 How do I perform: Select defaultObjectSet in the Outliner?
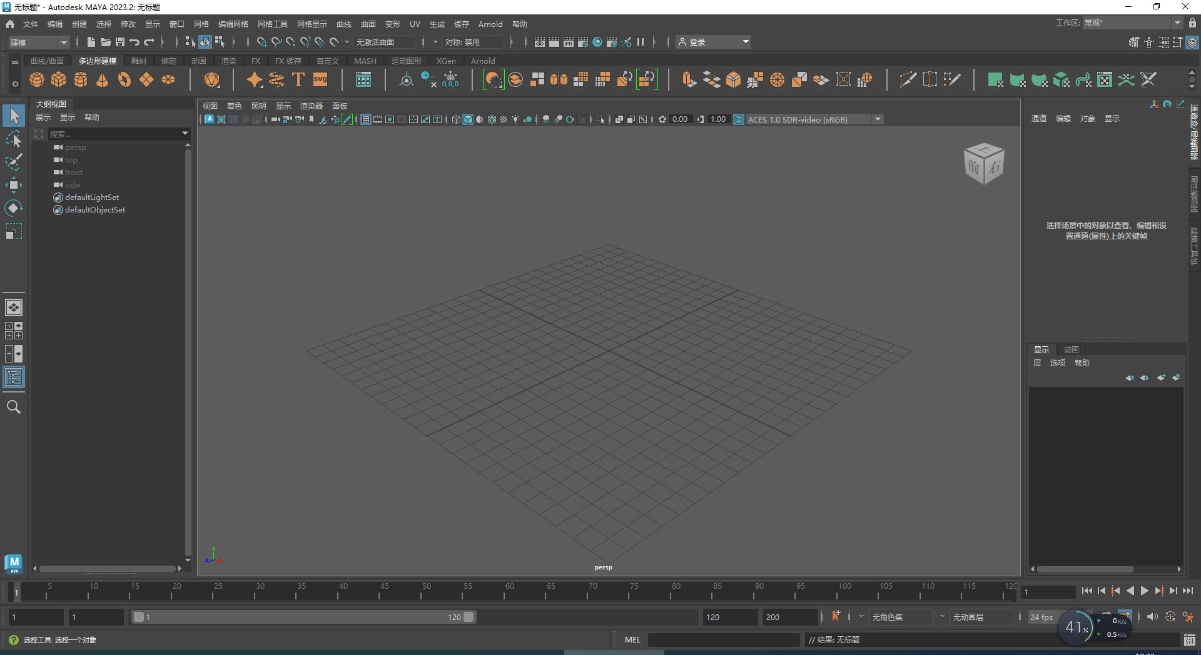[x=95, y=210]
